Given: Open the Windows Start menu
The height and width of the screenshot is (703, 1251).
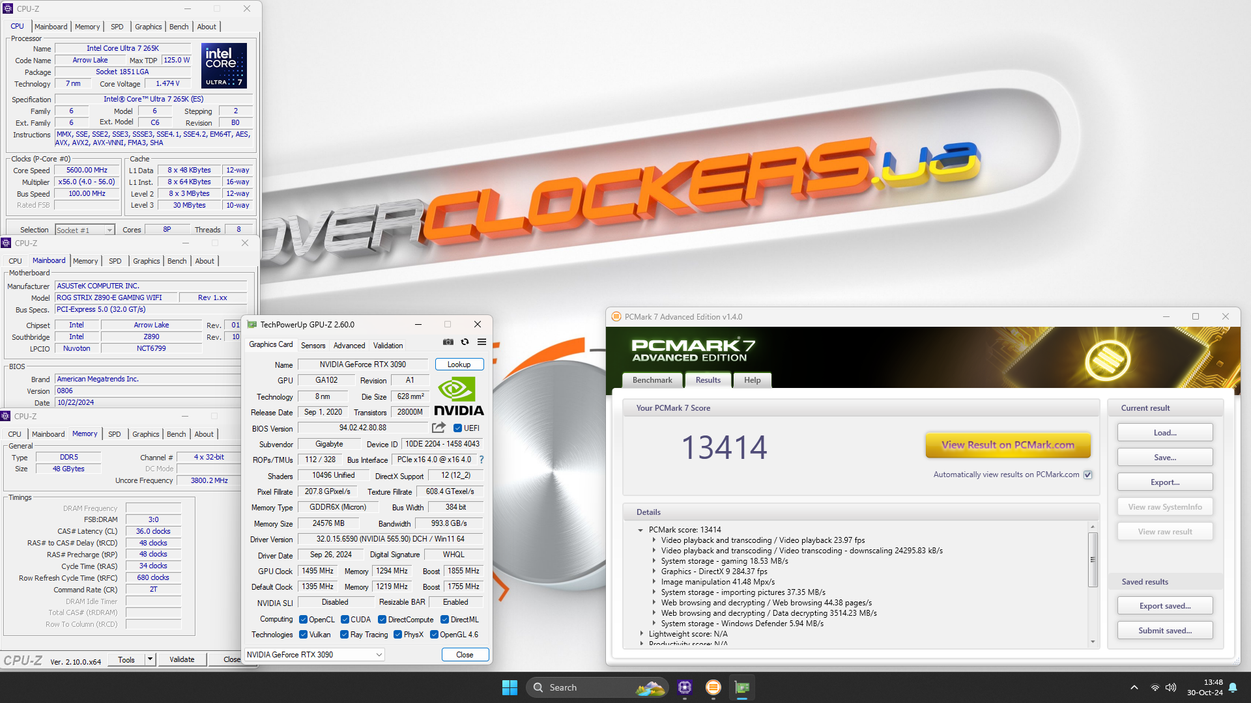Looking at the screenshot, I should coord(510,687).
